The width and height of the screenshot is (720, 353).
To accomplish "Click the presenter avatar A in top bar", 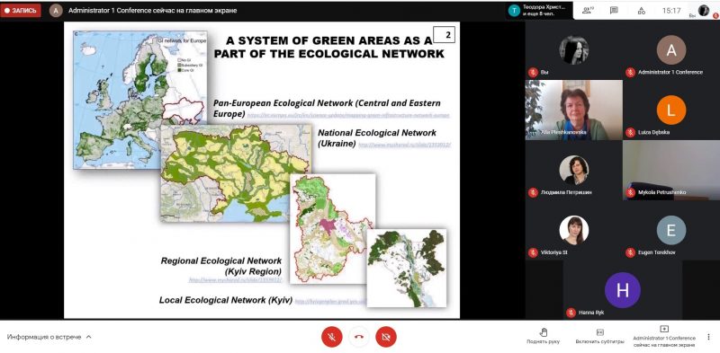I will point(56,11).
